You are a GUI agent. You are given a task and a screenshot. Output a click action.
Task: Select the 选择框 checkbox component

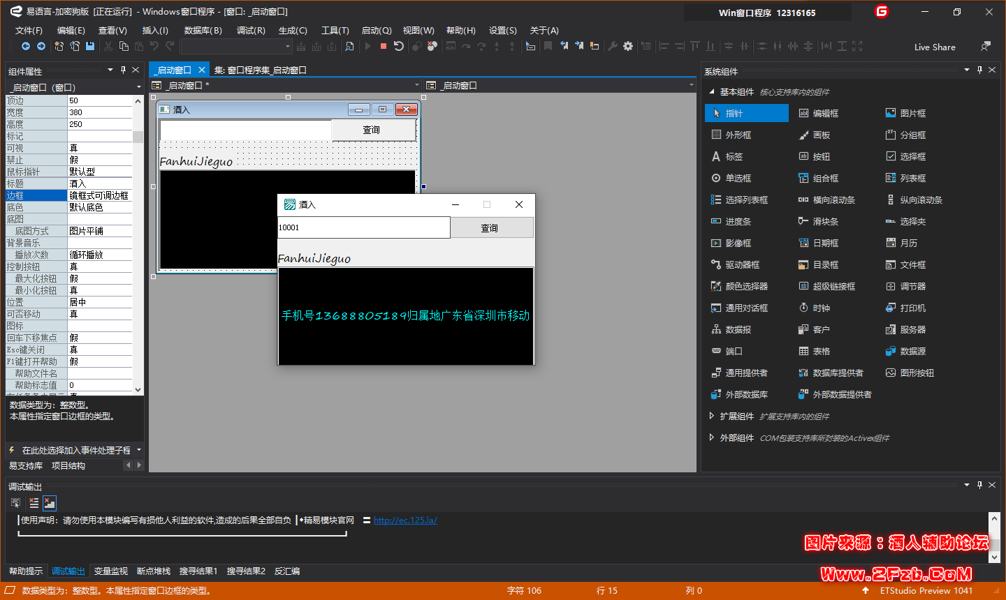pyautogui.click(x=906, y=156)
